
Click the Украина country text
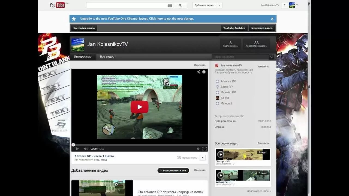pyautogui.click(x=266, y=127)
